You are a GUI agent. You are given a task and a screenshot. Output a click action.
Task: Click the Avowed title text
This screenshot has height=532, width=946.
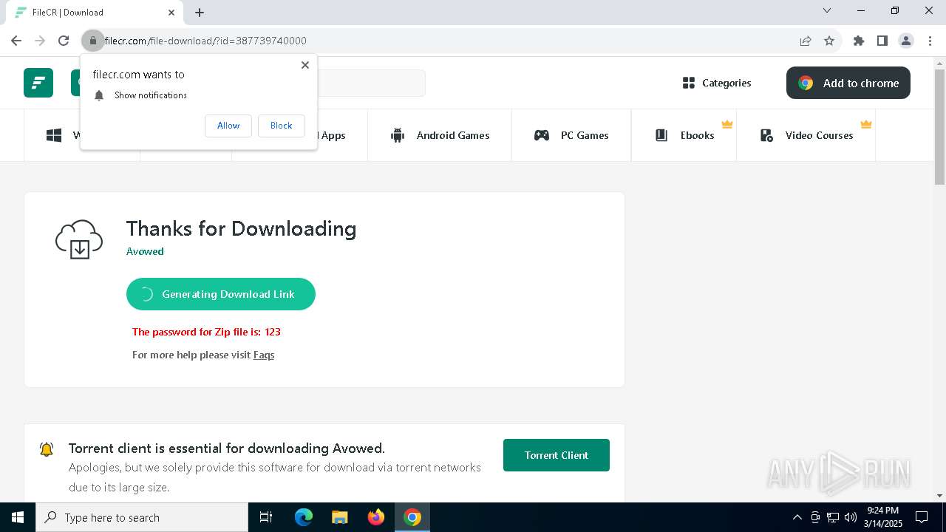pyautogui.click(x=145, y=251)
